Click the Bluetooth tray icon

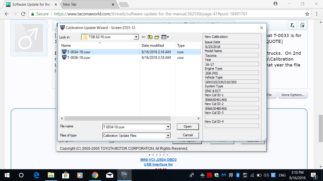[x=238, y=175]
